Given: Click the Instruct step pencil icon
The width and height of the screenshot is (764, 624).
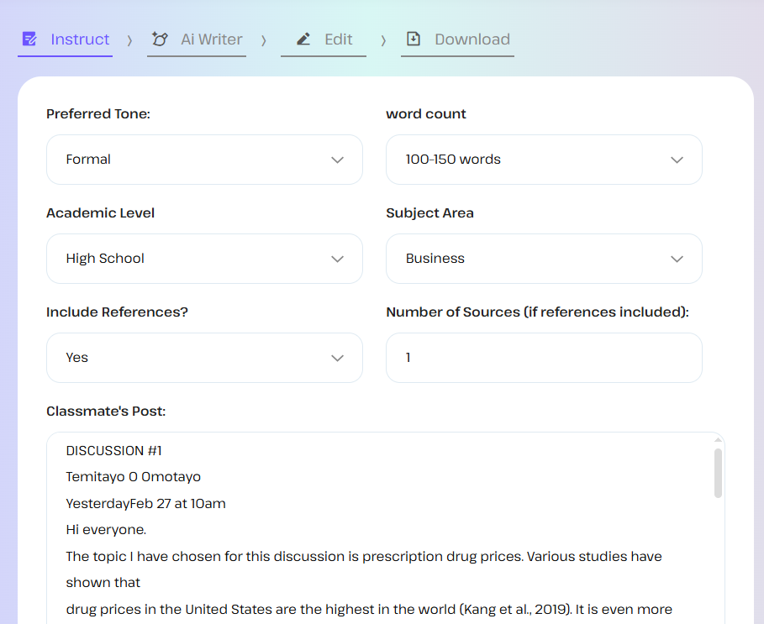Looking at the screenshot, I should point(29,39).
